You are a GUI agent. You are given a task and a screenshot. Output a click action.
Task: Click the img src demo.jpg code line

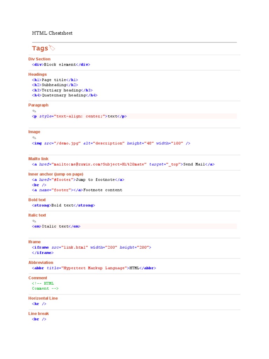click(111, 143)
